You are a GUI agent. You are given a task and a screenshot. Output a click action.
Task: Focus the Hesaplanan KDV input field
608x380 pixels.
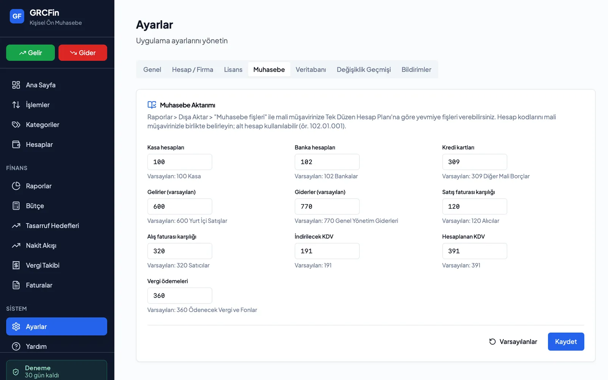pos(475,251)
